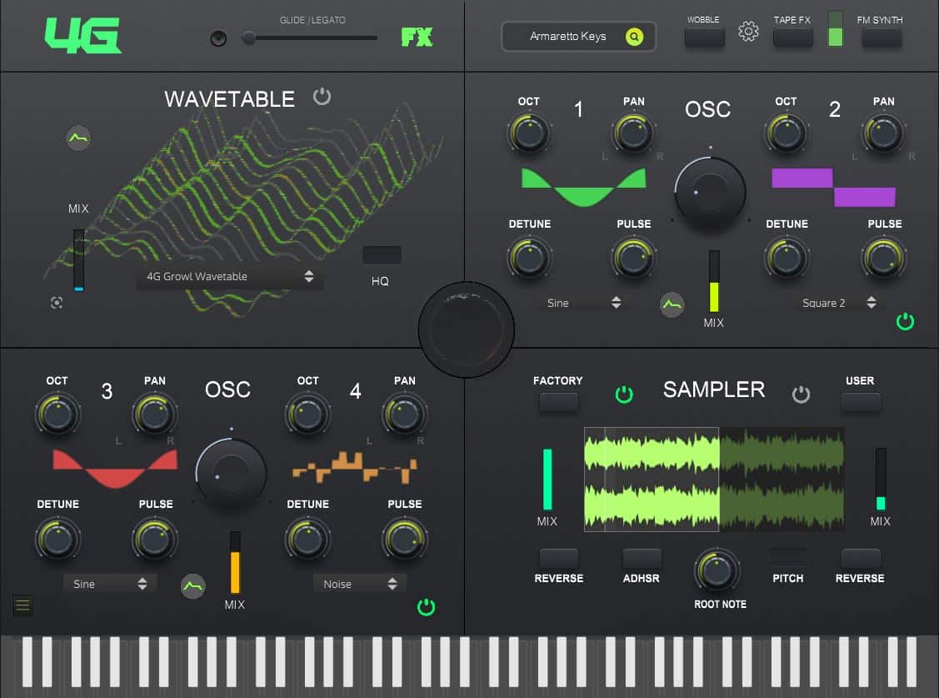Click the GLIDE / LEGATO slider
Viewport: 939px width, 698px height.
tap(248, 38)
